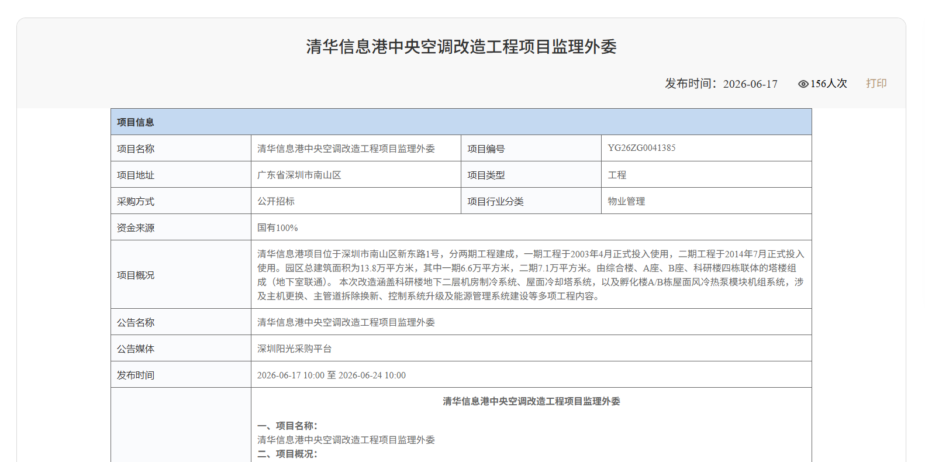This screenshot has width=925, height=462.
Task: Click the 资金来源 label cell
Action: (x=181, y=227)
